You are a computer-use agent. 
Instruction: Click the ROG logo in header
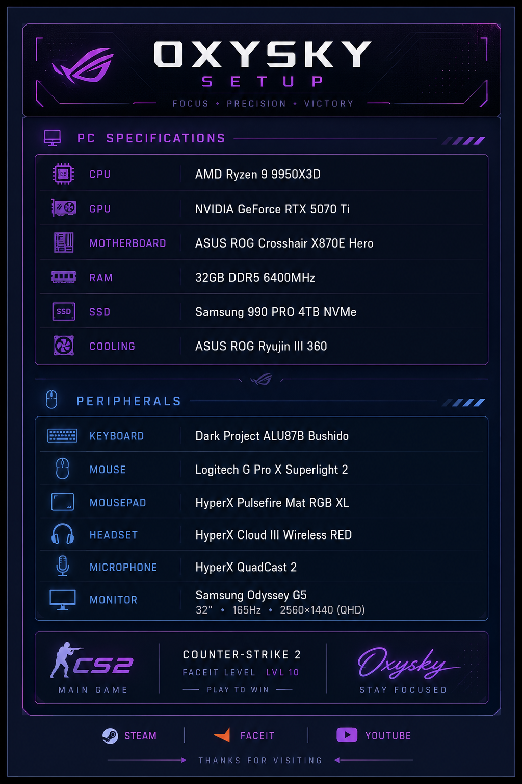tap(83, 65)
